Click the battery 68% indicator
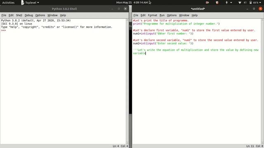The width and height of the screenshot is (264, 148). pyautogui.click(x=254, y=2)
